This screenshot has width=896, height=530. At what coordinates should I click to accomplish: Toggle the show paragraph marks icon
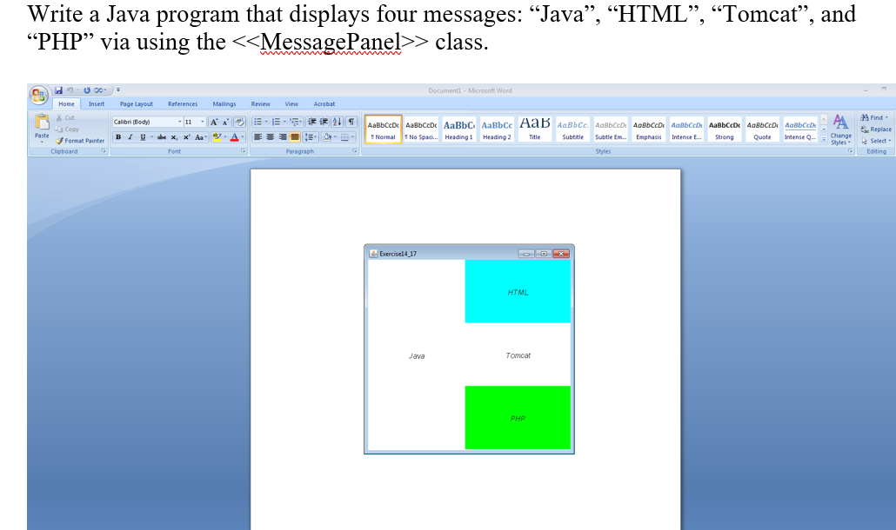click(351, 122)
